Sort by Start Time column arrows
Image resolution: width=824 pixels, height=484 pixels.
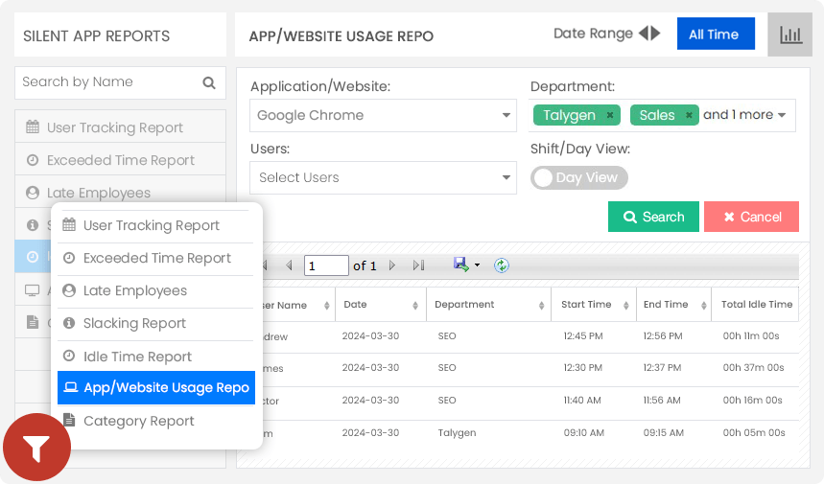[x=625, y=305]
